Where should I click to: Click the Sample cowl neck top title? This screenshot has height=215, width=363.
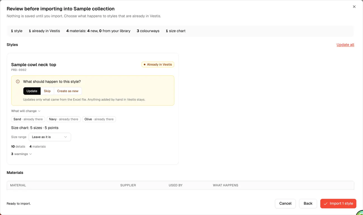pos(34,64)
